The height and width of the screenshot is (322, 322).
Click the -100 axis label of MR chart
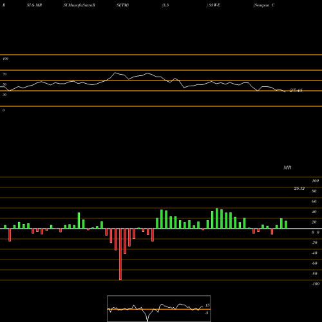[x=316, y=284]
